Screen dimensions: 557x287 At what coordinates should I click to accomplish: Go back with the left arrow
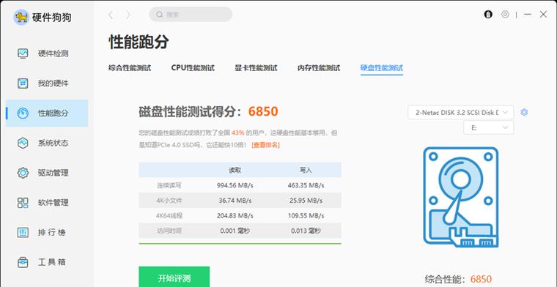pos(111,15)
